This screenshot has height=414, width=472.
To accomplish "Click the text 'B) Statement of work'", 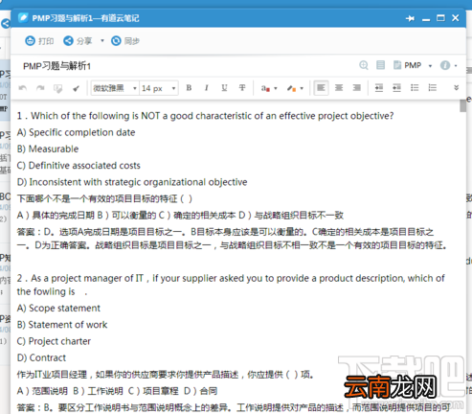I will (x=62, y=325).
